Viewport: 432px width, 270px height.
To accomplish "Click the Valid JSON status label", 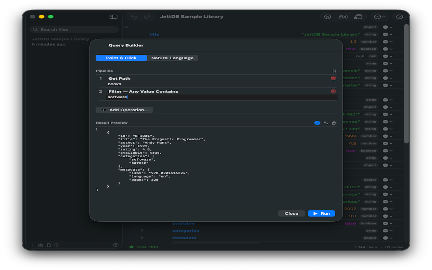I will [147, 247].
